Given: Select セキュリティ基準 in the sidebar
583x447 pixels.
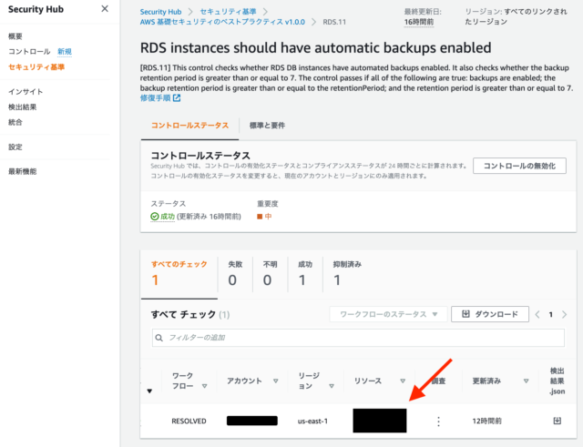Looking at the screenshot, I should [36, 67].
